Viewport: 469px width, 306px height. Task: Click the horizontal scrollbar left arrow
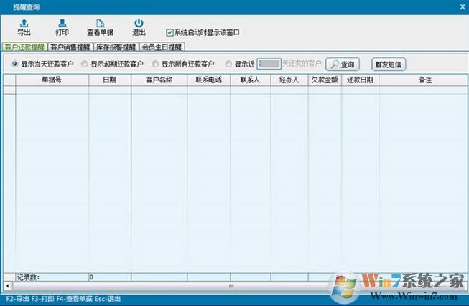click(x=8, y=286)
